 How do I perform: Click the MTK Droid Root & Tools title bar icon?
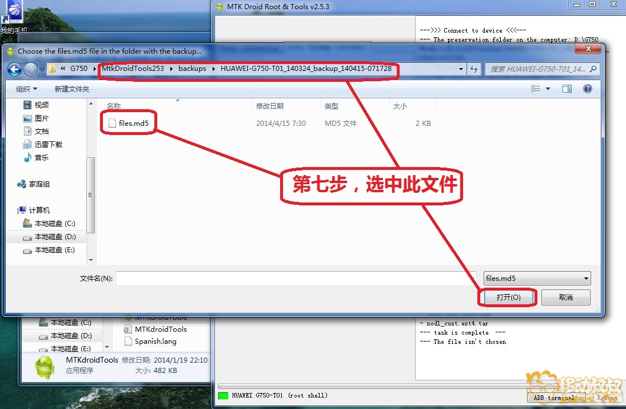point(219,7)
